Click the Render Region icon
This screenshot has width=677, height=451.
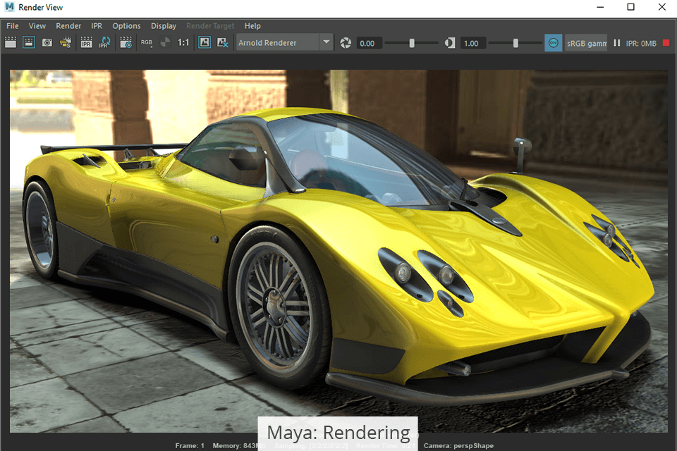(29, 43)
